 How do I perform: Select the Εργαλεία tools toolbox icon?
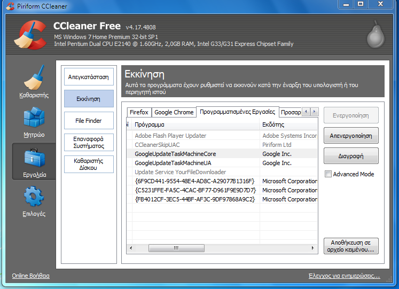(34, 158)
